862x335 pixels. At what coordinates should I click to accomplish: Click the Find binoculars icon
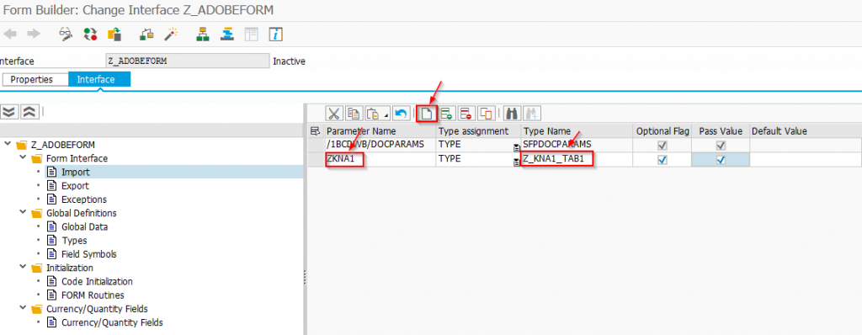point(513,114)
